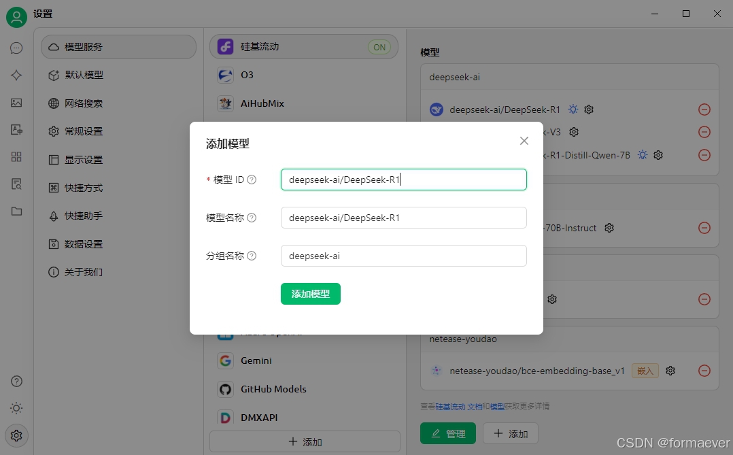
Task: Select the AiHubMix provider
Action: point(304,103)
